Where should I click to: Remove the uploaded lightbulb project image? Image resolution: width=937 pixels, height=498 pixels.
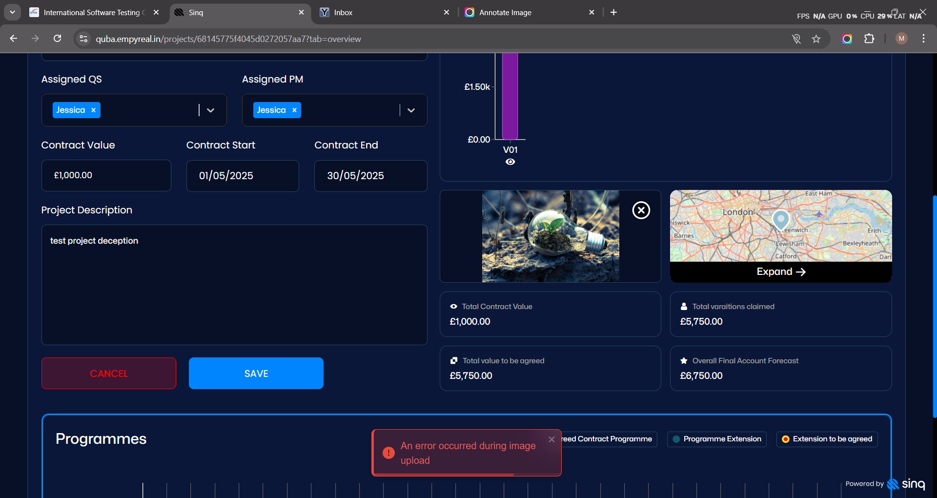(641, 210)
